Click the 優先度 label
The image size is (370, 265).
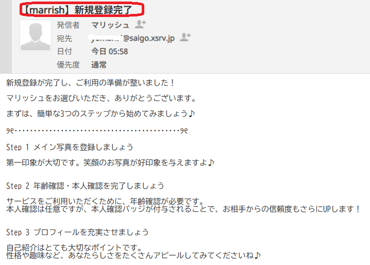pyautogui.click(x=68, y=64)
